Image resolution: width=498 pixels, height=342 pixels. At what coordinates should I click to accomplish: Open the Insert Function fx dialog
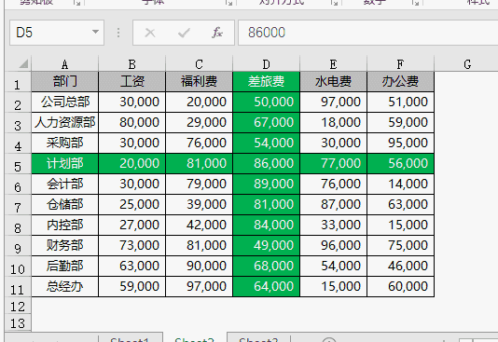[217, 33]
